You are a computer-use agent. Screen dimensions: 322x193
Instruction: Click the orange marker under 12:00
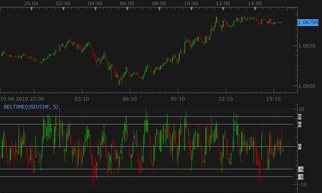coord(223,9)
